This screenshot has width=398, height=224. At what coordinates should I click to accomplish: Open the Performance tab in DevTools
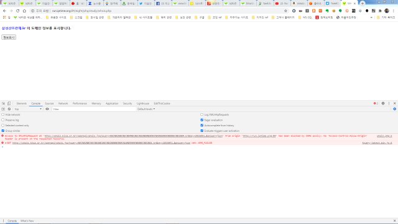[x=80, y=103]
